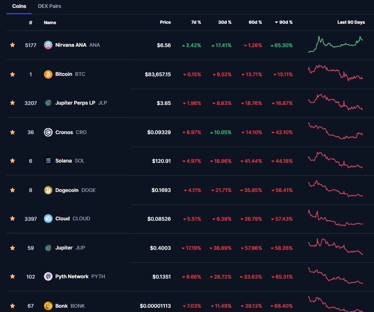Viewport: 374px width, 312px height.
Task: Switch to the DEX Pairs tab
Action: click(x=49, y=6)
